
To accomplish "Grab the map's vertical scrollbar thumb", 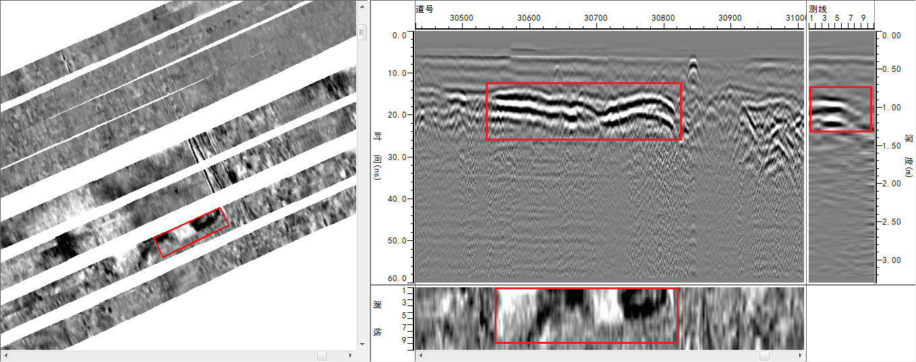I will 362,32.
